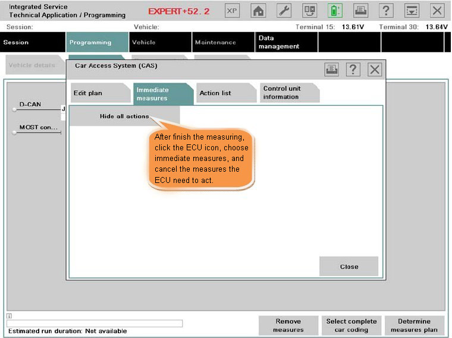This screenshot has width=452, height=338.
Task: Click the top toolbar print icon
Action: 360,11
